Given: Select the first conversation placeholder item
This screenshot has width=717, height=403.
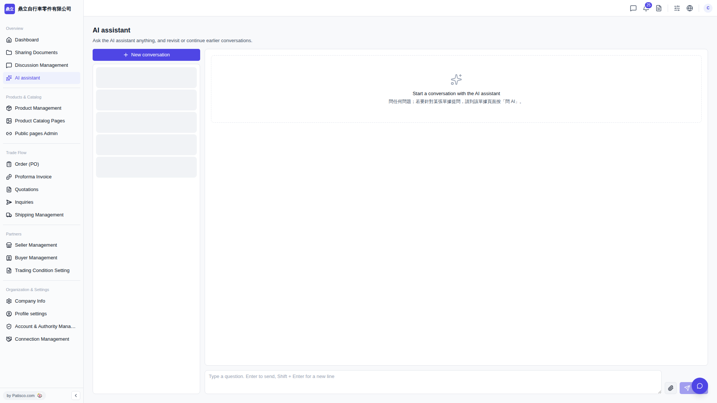Looking at the screenshot, I should click(146, 78).
